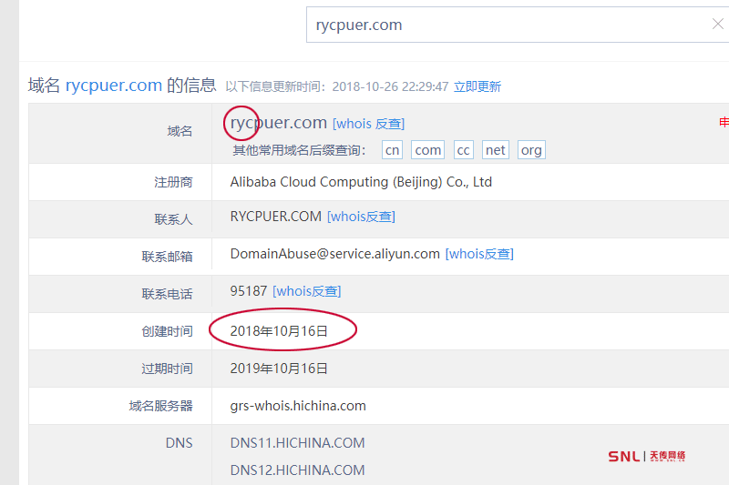729x485 pixels.
Task: Click the 创建时间 row label
Action: [167, 331]
